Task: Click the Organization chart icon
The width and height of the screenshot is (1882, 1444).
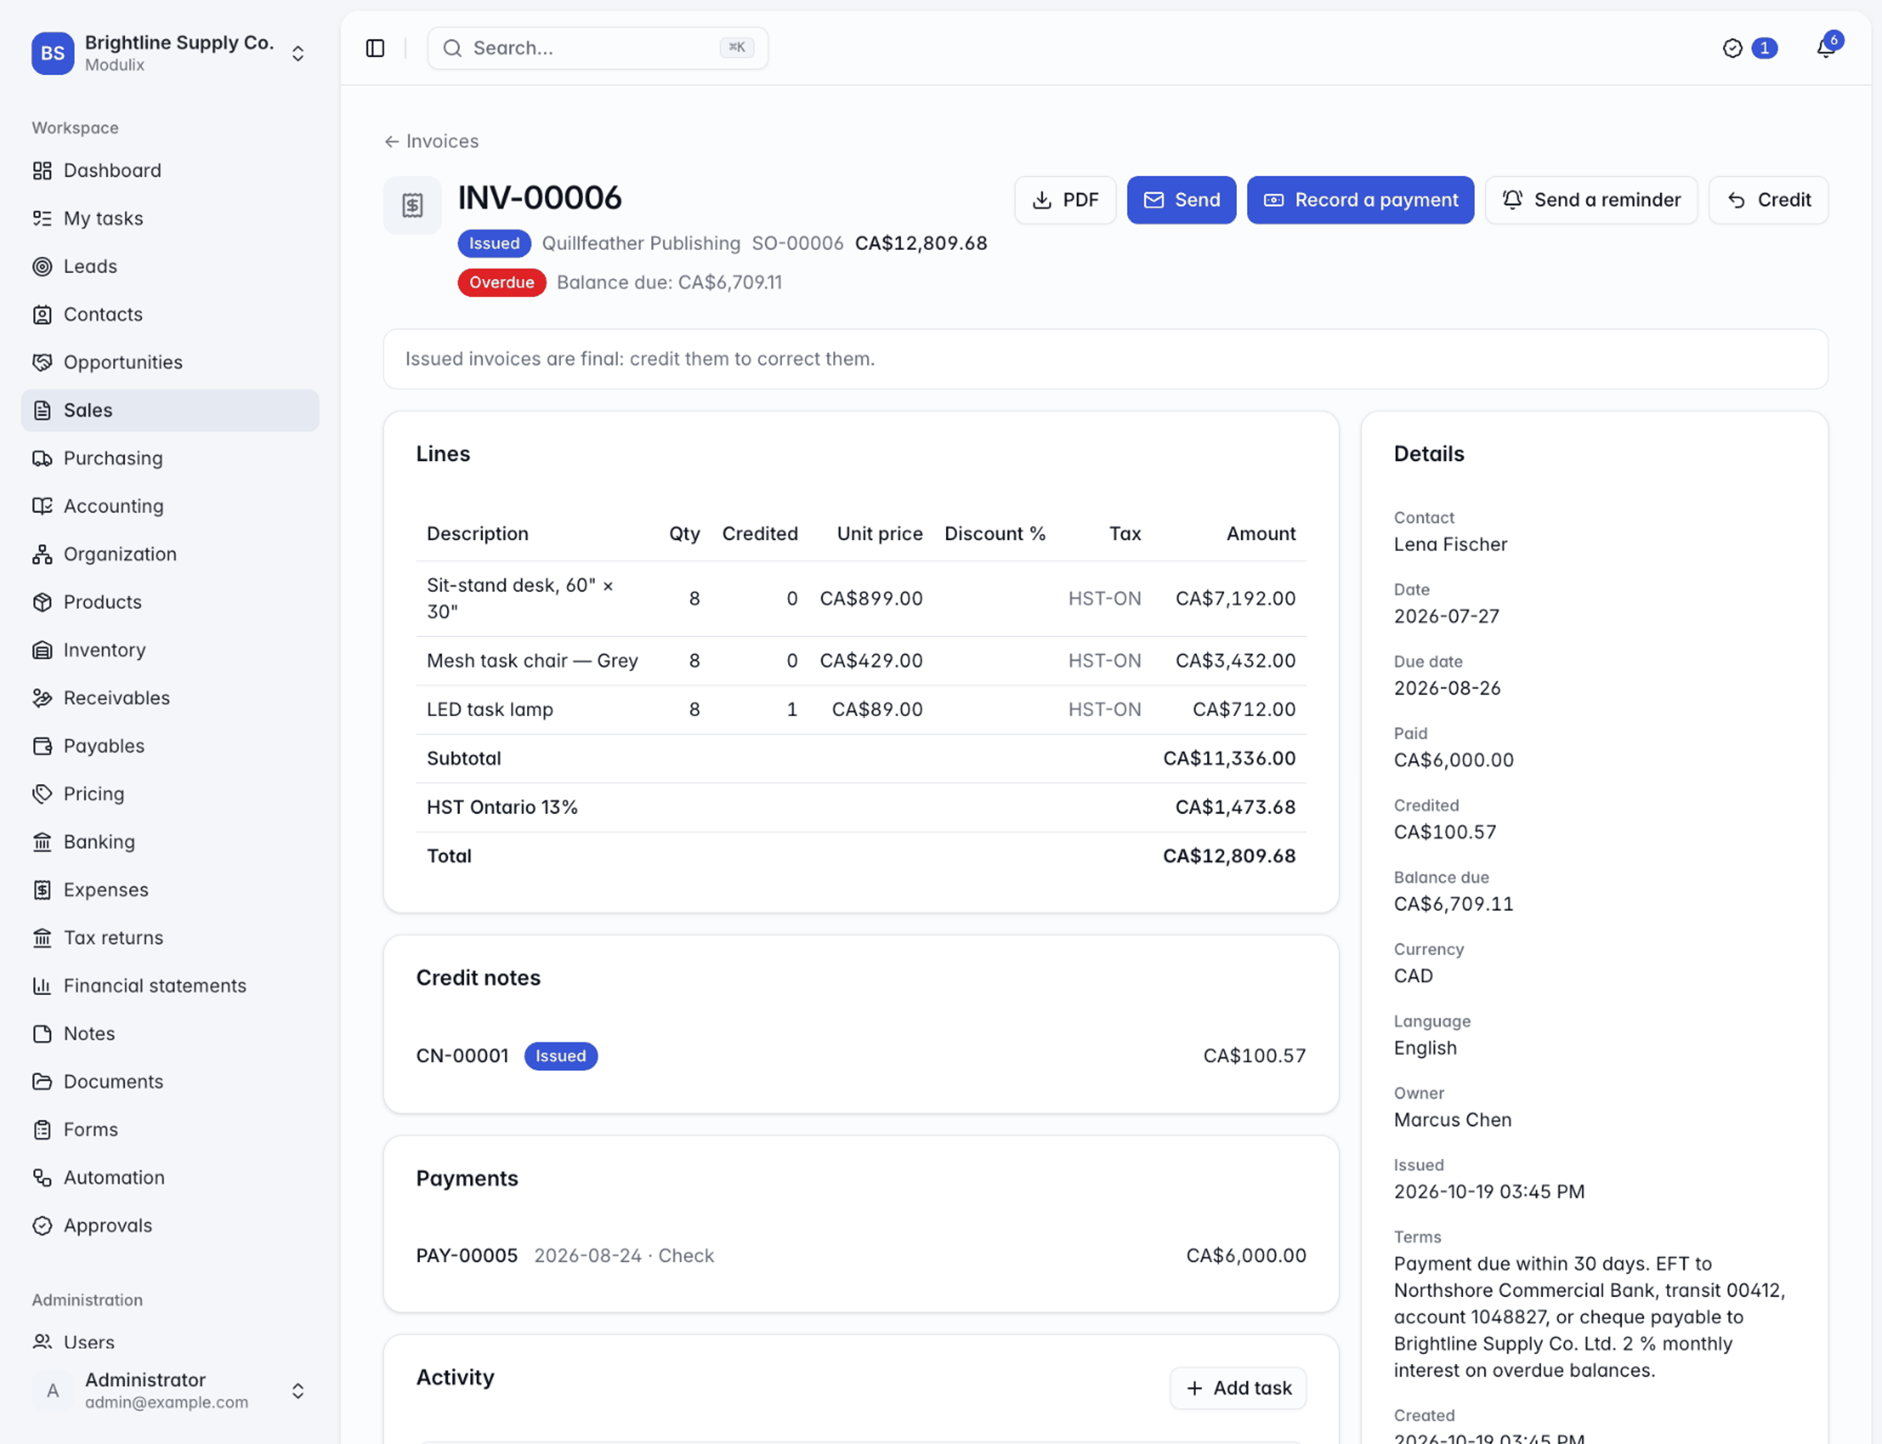Action: pyautogui.click(x=42, y=554)
